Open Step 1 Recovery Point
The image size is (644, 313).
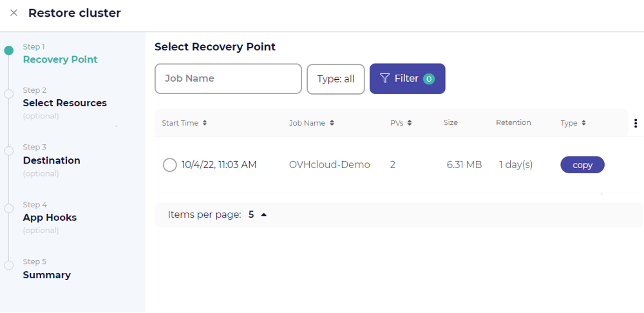pos(60,59)
